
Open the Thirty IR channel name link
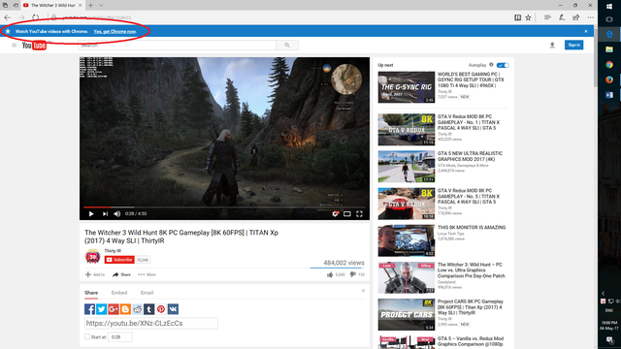(113, 251)
